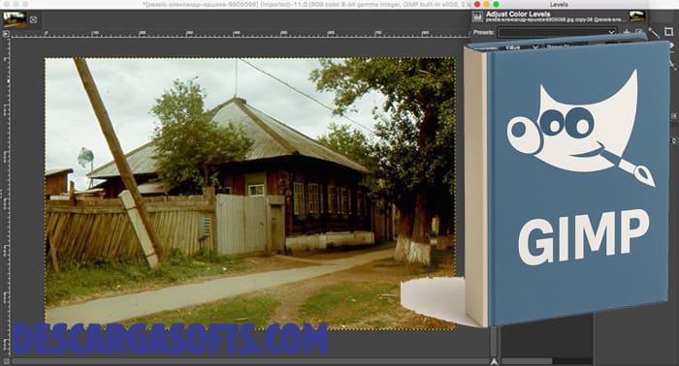Viewport: 679px width, 366px height.
Task: Minimize the Levels window with the yellow button
Action: pyautogui.click(x=487, y=4)
